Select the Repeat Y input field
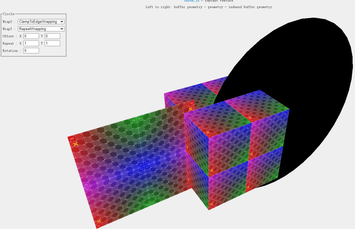The height and width of the screenshot is (229, 355). click(52, 43)
